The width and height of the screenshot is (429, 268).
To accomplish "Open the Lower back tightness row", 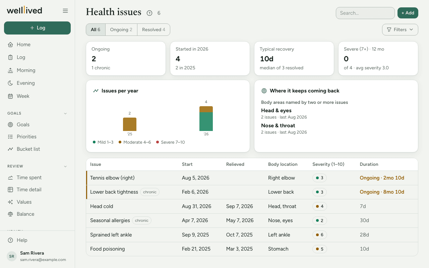I will click(x=252, y=192).
